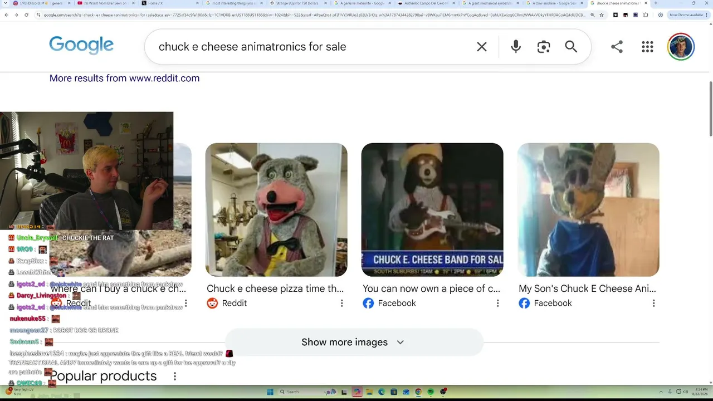
Task: Open 'My Son's Chuck E Cheese Ani...' result
Action: point(587,288)
